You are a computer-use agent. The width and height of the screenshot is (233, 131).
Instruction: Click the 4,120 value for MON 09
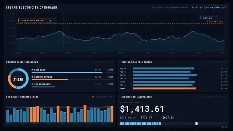coord(224,68)
